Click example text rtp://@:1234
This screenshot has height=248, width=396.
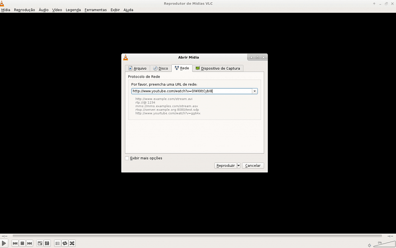point(145,103)
